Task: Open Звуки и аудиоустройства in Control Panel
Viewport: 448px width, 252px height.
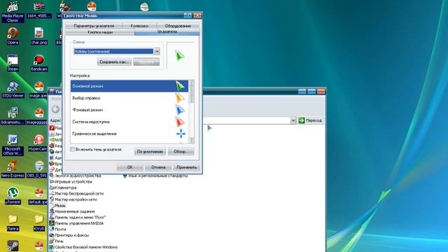Action: click(x=75, y=176)
